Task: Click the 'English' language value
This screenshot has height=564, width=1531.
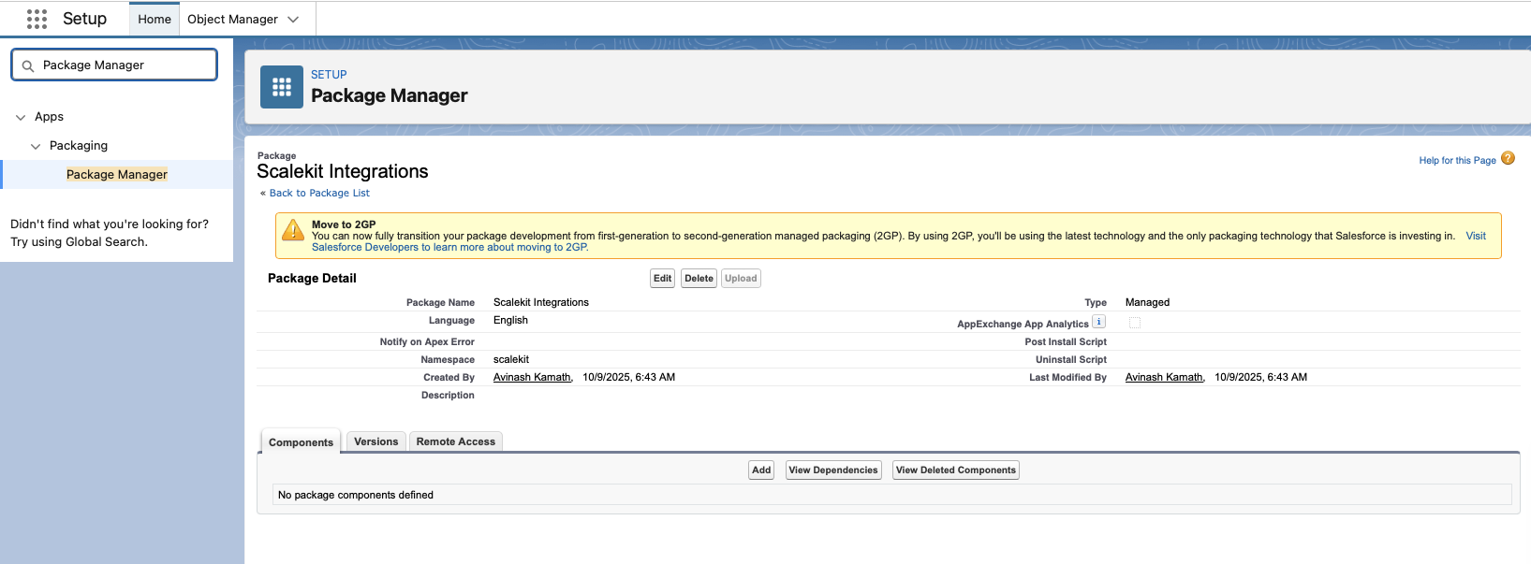Action: (510, 320)
